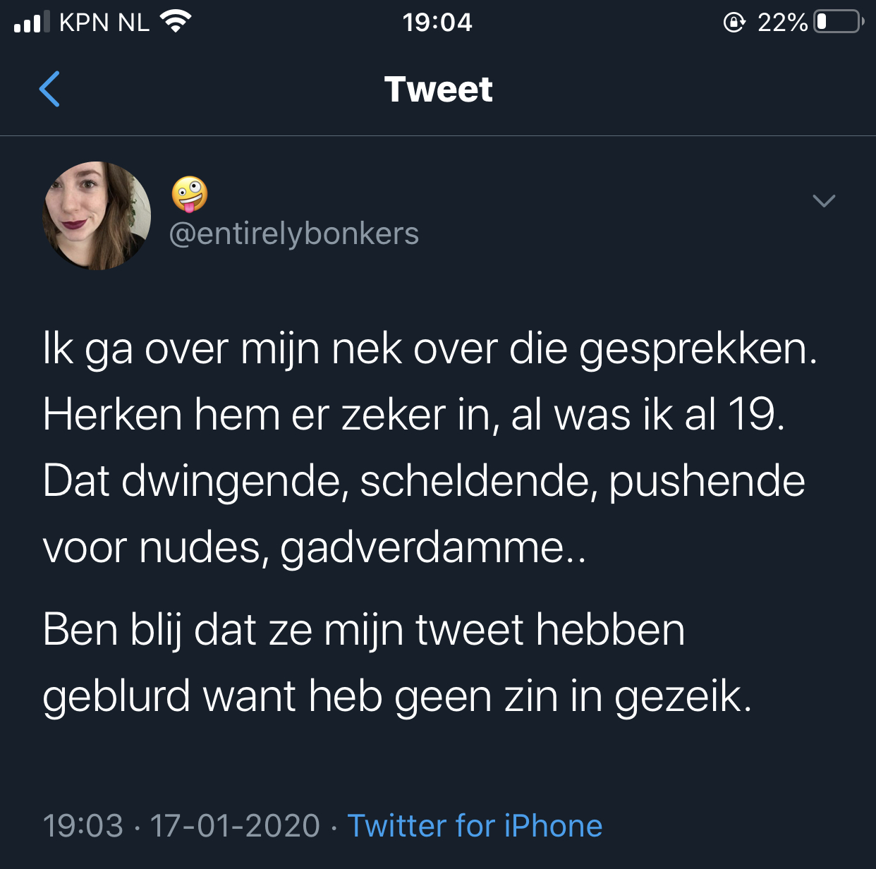Screen dimensions: 876x869
Task: Tap the cellular signal bars icon
Action: tap(32, 22)
